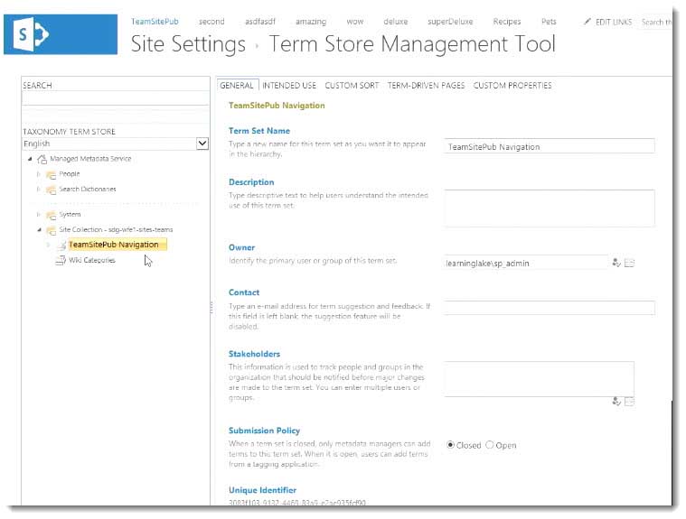Expand the System group node

[x=39, y=215]
